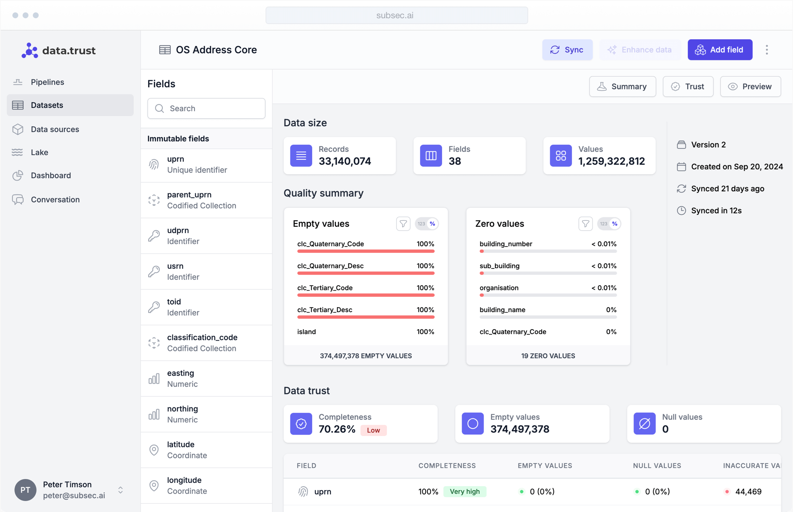Click the Fields search box

206,108
